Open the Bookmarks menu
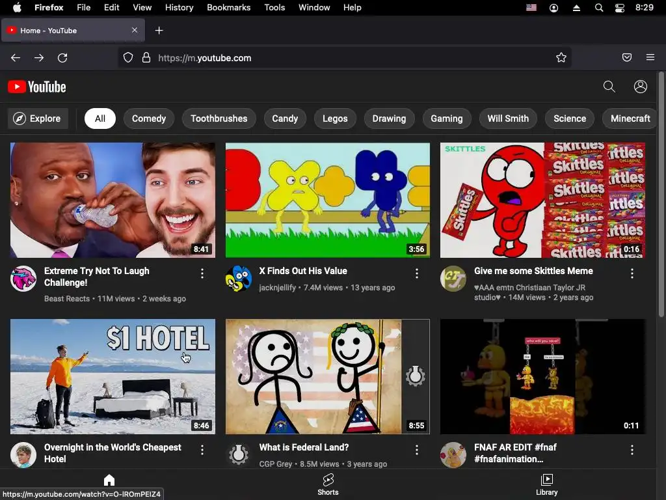Viewport: 666px width, 500px height. point(228,8)
